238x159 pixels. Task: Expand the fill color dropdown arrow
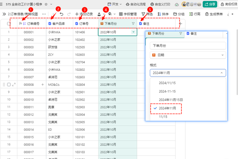point(115,14)
